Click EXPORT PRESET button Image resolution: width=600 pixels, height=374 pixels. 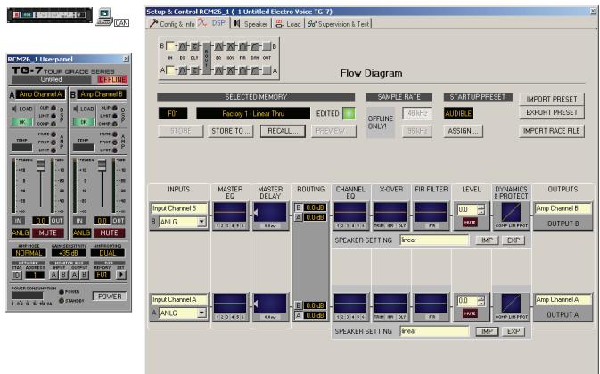(551, 112)
